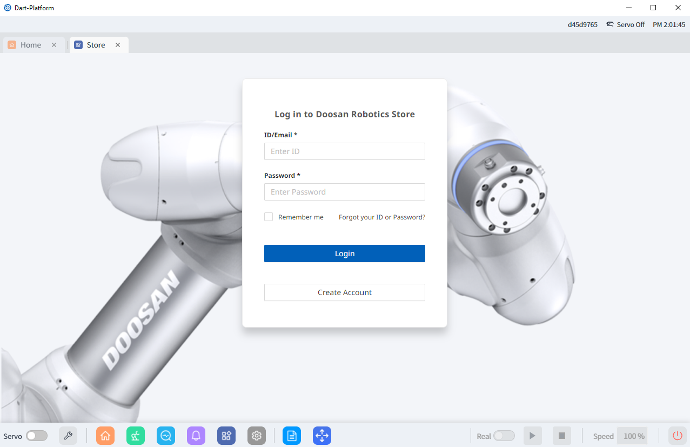Viewport: 690px width, 447px height.
Task: Open the wrench tools icon
Action: coord(68,436)
